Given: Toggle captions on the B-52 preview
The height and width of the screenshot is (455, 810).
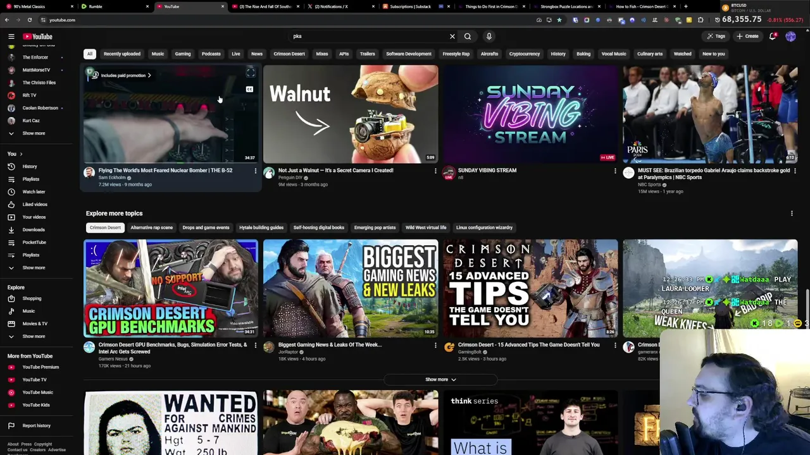Looking at the screenshot, I should point(249,89).
